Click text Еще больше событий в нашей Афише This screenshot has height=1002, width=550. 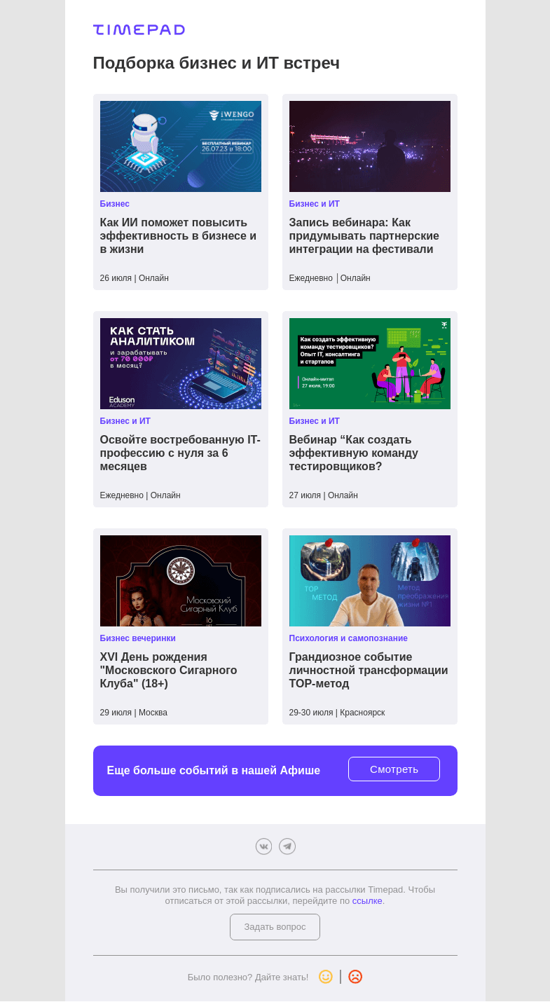(x=214, y=771)
